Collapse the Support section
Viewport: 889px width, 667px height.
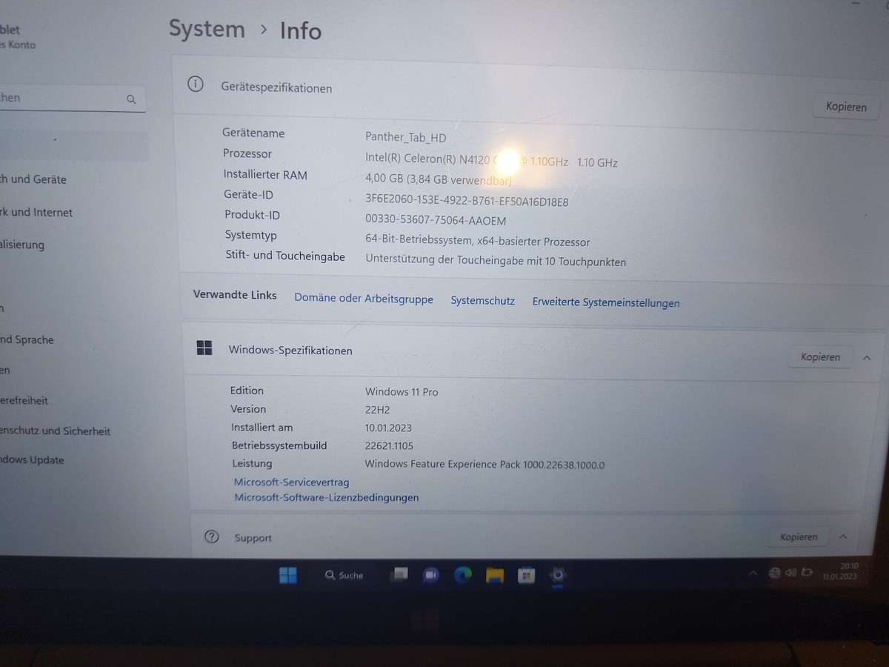(842, 537)
